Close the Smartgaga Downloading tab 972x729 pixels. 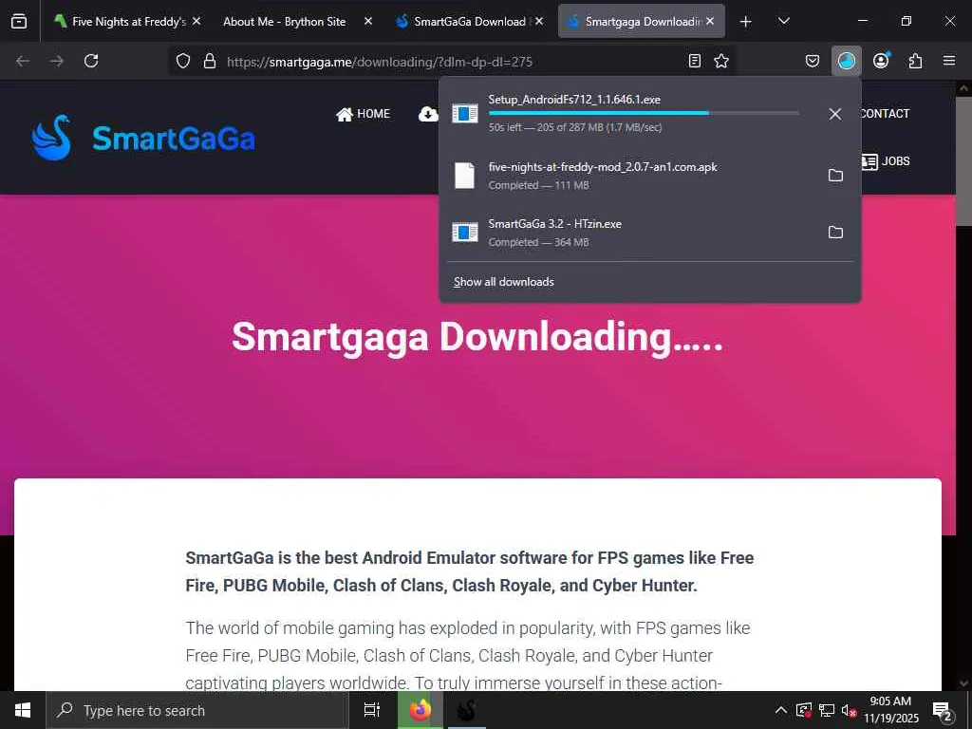(x=710, y=21)
